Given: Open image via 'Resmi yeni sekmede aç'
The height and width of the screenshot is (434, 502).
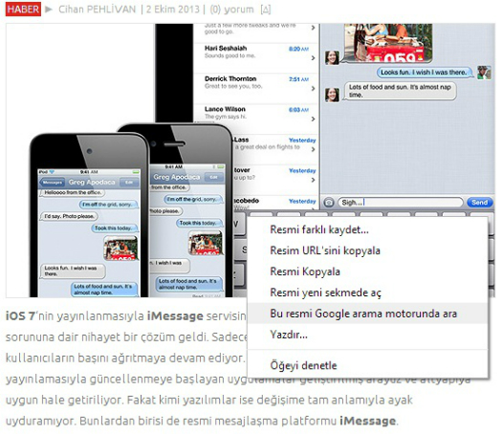Looking at the screenshot, I should [368, 293].
